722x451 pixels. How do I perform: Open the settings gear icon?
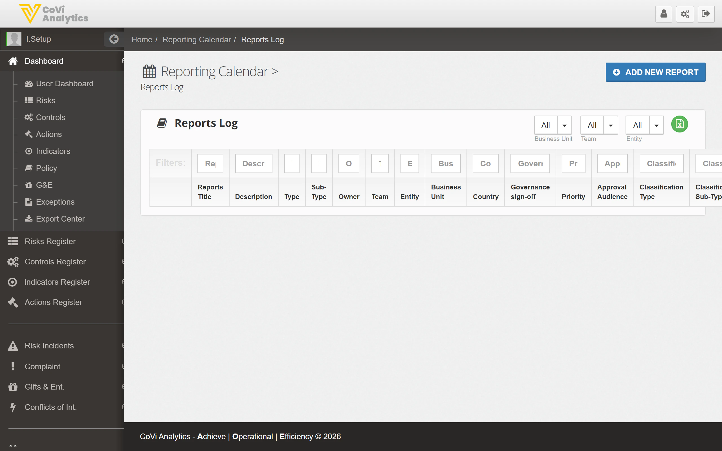[685, 14]
